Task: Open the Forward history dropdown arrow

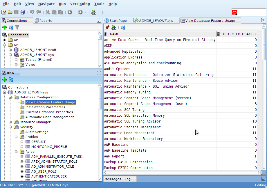Action: click(85, 12)
